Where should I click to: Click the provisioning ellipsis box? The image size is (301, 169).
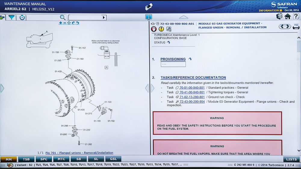tap(173, 64)
